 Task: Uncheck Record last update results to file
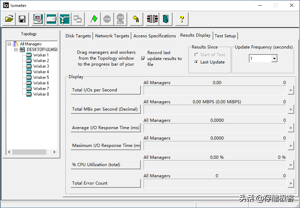click(143, 59)
